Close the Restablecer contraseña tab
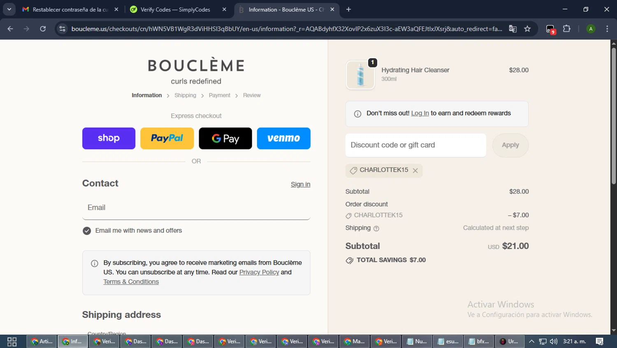617x348 pixels. (116, 9)
